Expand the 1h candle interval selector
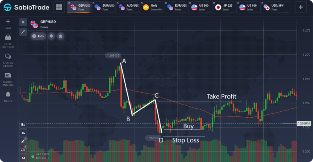313x162 pixels. [23, 133]
